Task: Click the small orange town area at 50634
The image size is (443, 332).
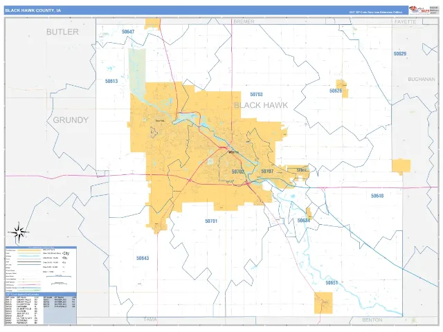Action: [x=309, y=213]
